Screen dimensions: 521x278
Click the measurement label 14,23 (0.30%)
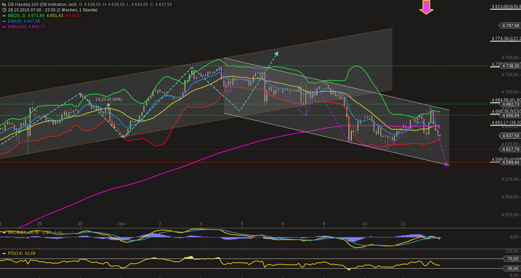(109, 99)
